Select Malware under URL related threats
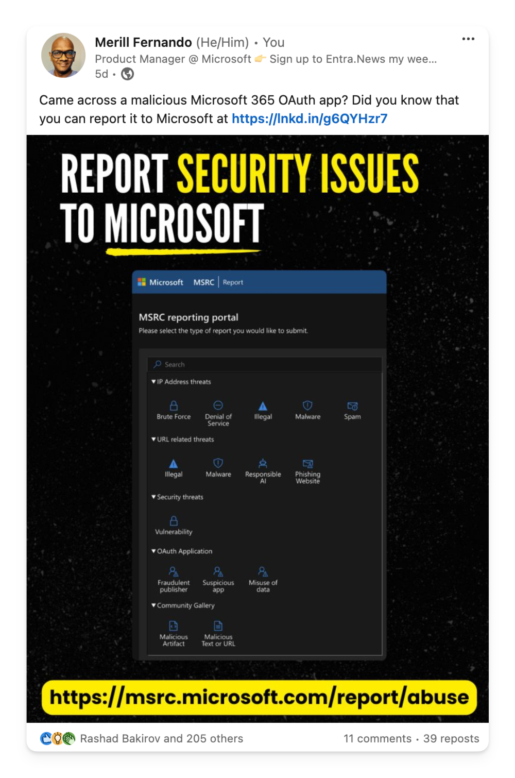 218,468
